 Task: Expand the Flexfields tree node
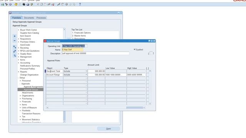[x=20, y=111]
